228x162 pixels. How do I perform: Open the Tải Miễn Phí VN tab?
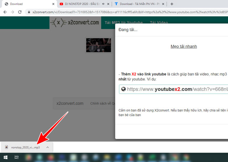point(140,4)
